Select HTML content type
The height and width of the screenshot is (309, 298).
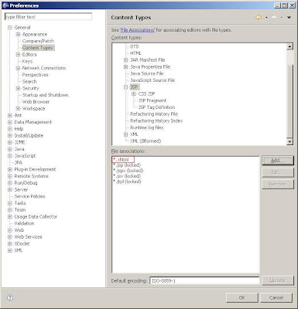[x=135, y=53]
